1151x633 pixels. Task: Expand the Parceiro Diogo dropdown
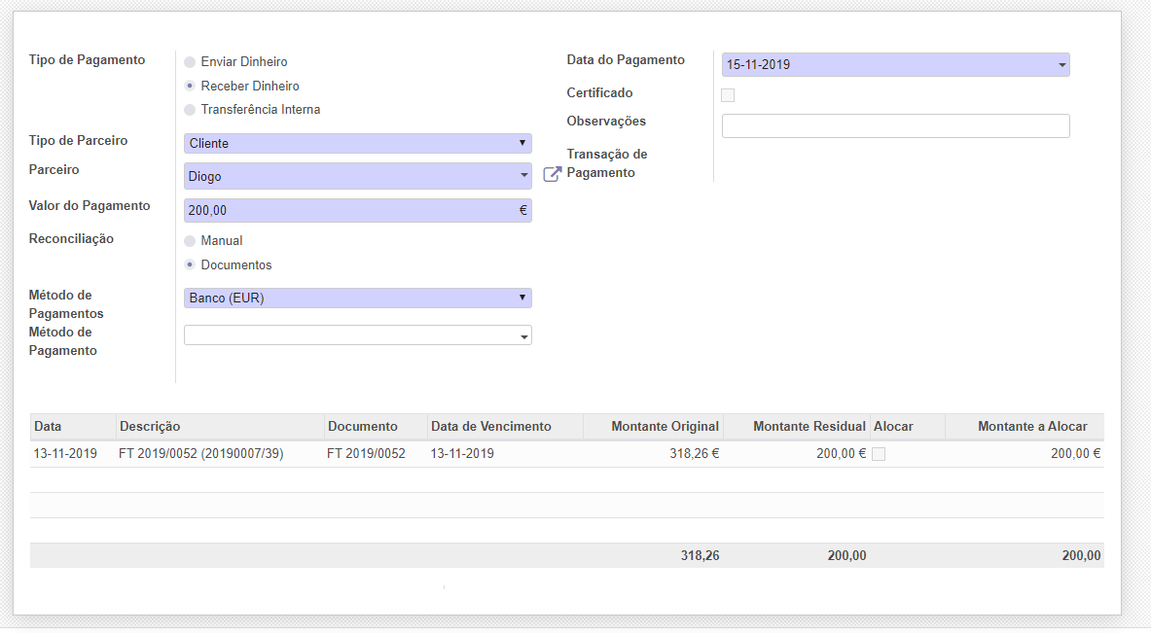click(x=357, y=177)
